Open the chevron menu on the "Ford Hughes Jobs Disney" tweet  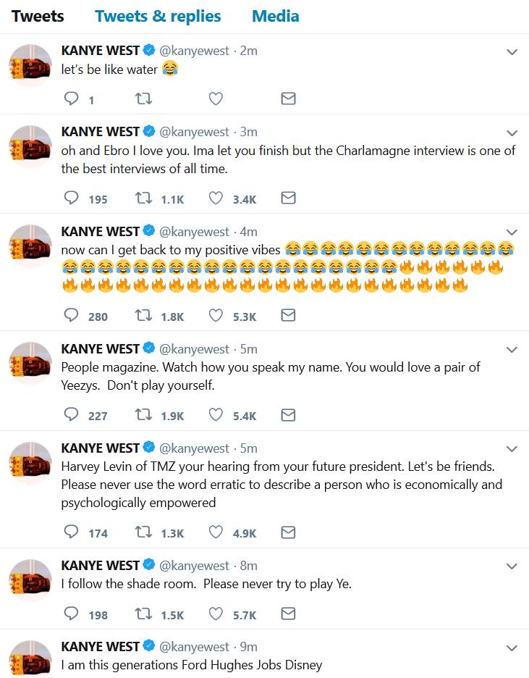[x=512, y=648]
